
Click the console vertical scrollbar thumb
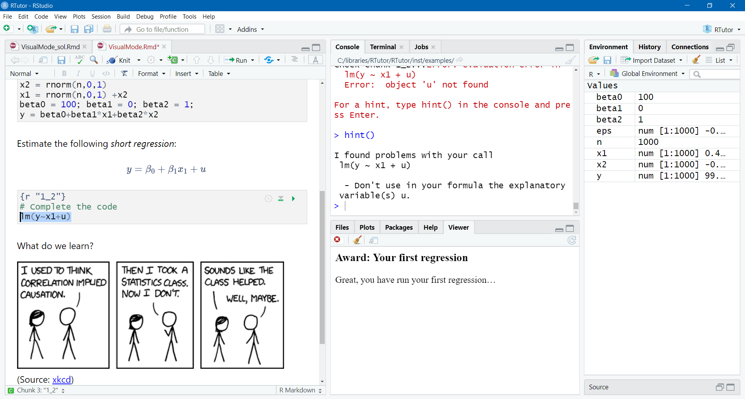576,206
